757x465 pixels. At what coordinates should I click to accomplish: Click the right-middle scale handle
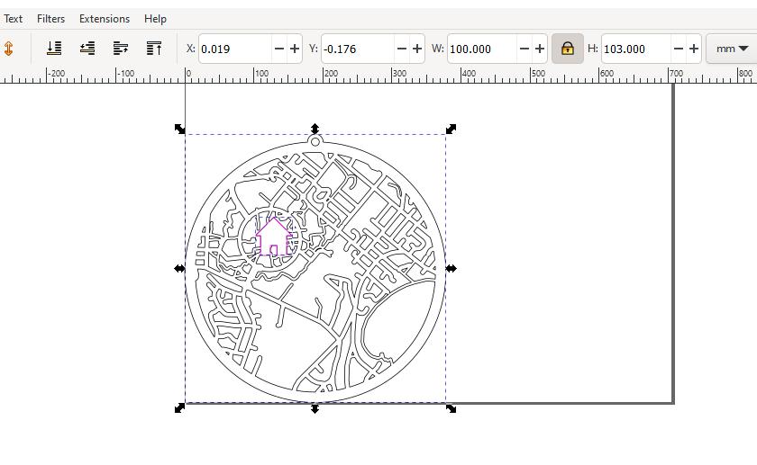pyautogui.click(x=451, y=268)
